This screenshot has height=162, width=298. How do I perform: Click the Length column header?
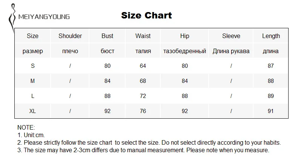(271, 36)
